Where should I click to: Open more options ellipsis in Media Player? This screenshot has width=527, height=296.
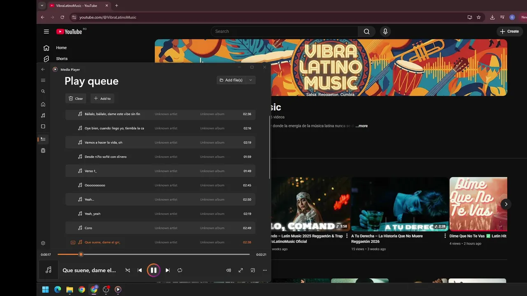[x=265, y=270]
